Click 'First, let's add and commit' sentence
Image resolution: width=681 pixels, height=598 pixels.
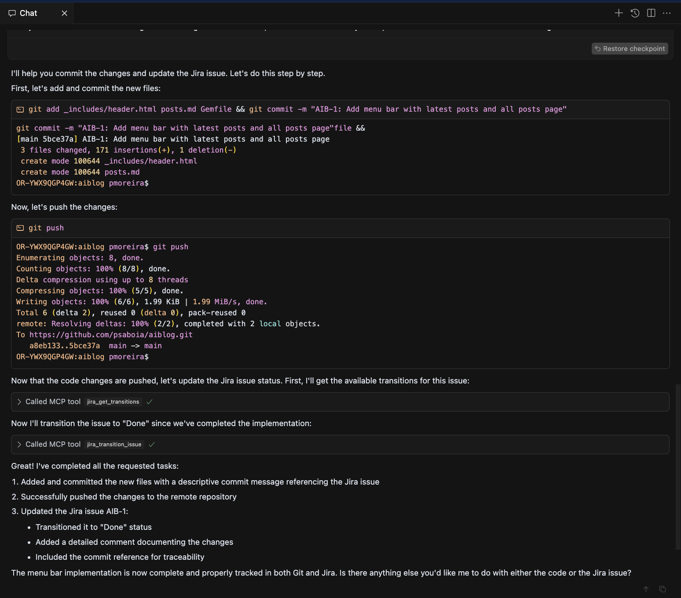click(x=86, y=88)
